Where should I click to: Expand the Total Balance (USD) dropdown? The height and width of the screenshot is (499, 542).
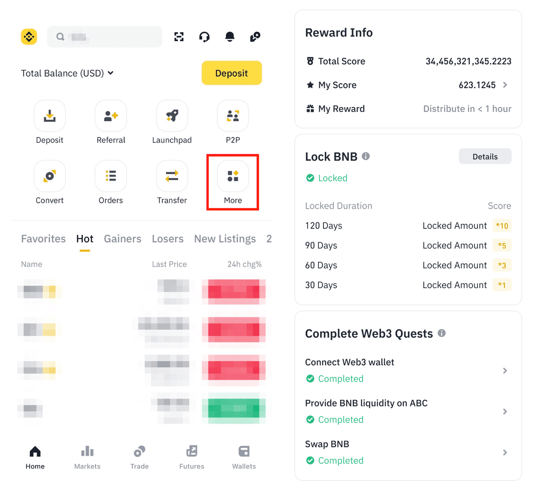pyautogui.click(x=67, y=73)
